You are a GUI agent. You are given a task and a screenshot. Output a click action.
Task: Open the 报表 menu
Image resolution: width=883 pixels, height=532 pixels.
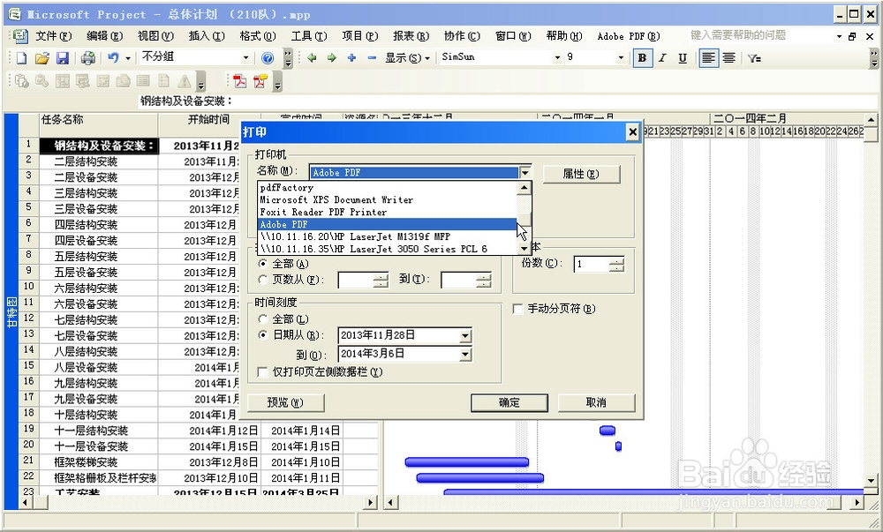click(409, 35)
